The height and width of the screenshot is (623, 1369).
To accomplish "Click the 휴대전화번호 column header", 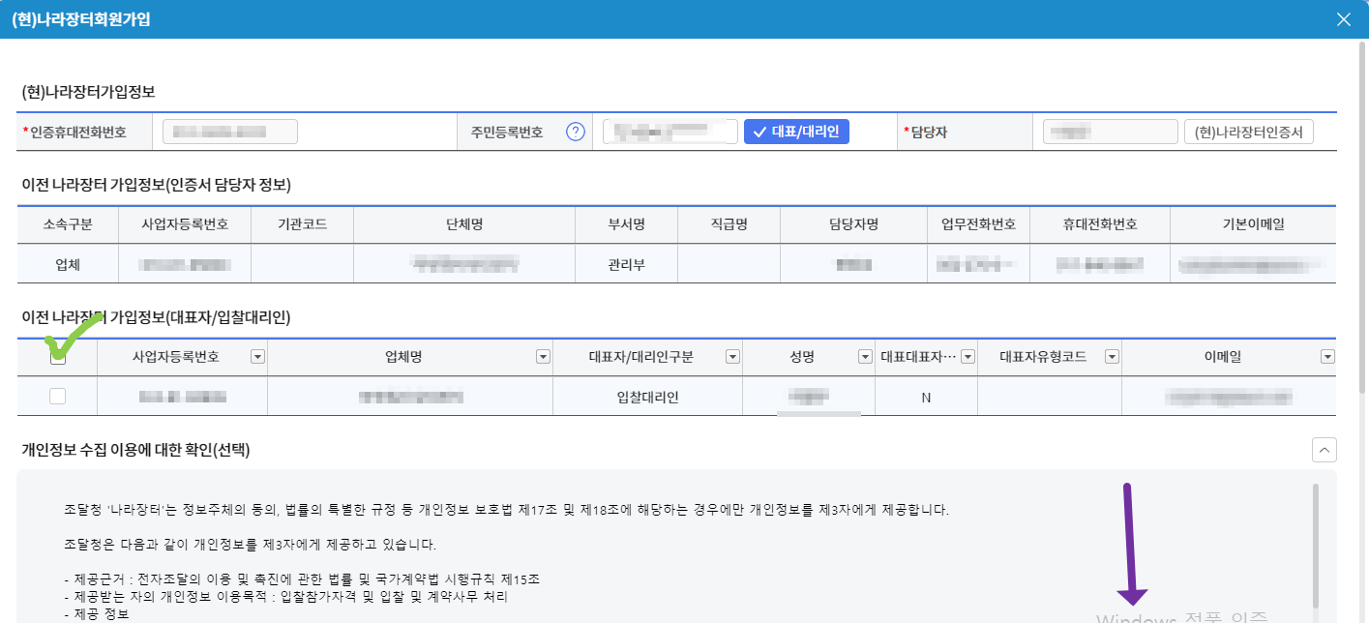I will [1100, 224].
